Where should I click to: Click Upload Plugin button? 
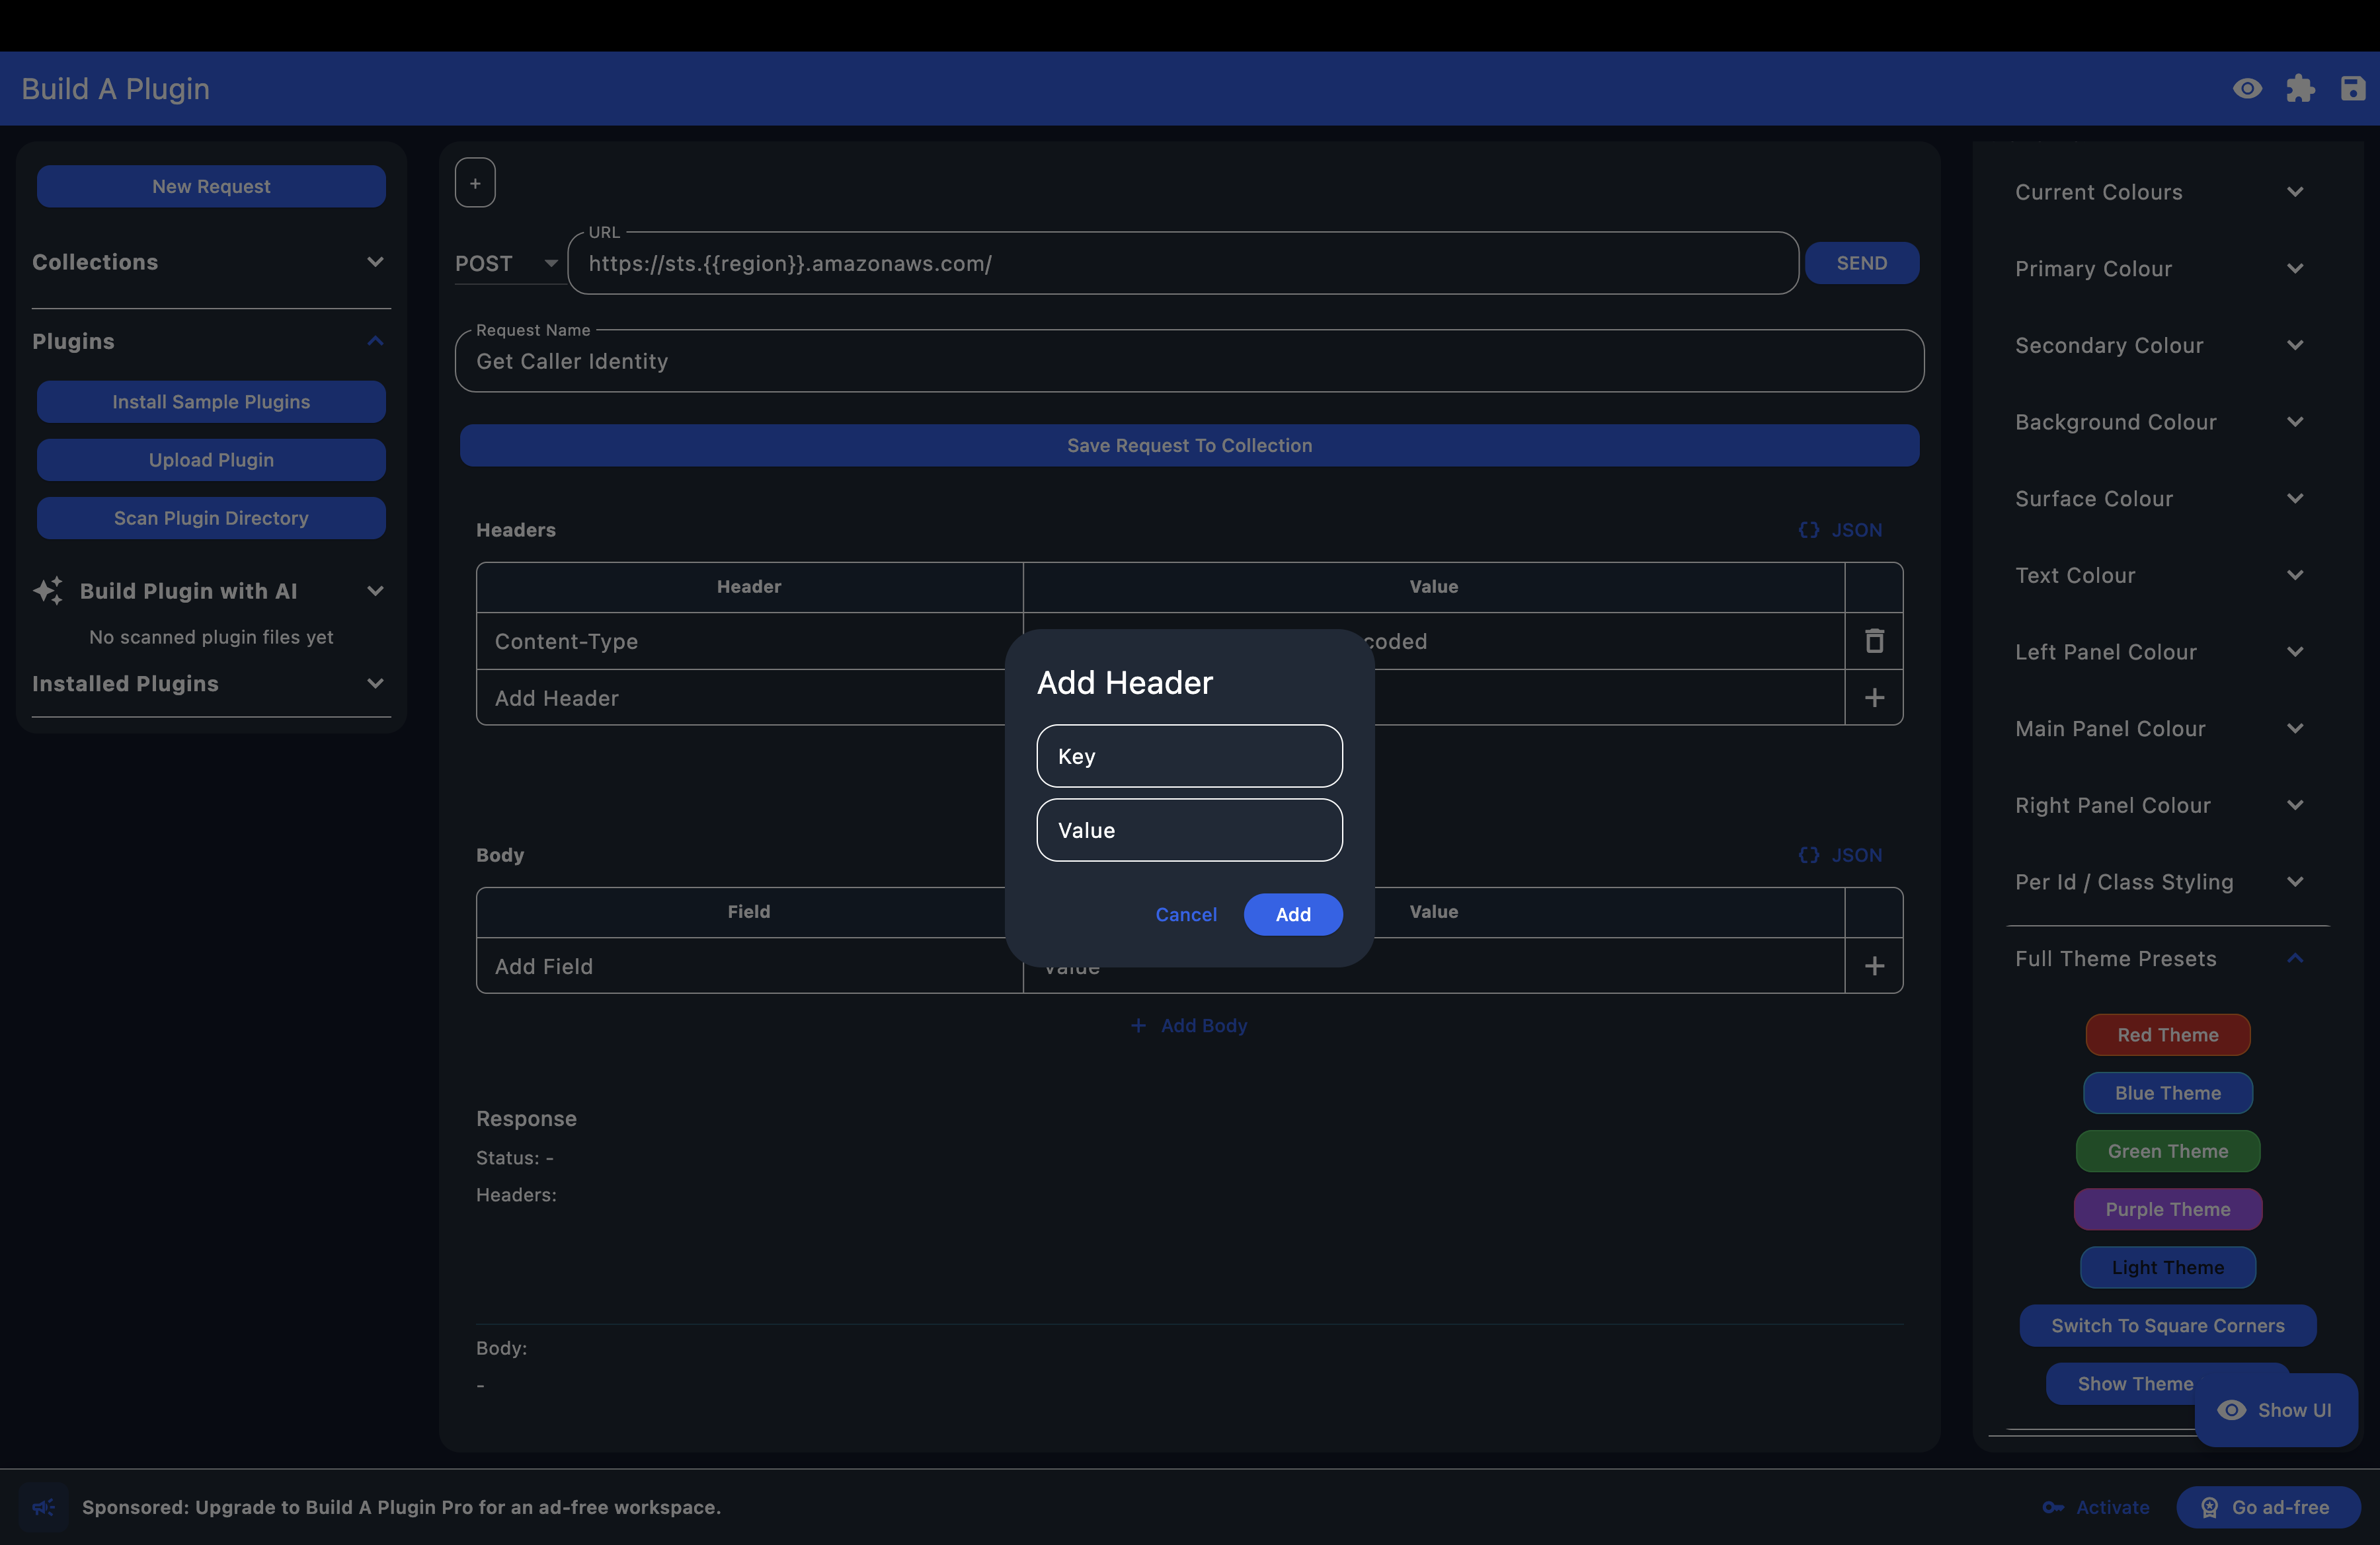[211, 460]
